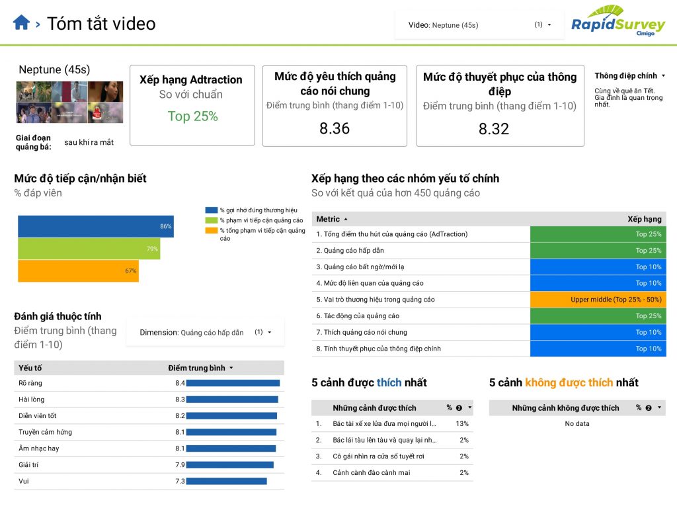Screen dimensions: 677x508
Task: Select row 1. Tổng điểm thu hút của quảng cáo
Action: [x=489, y=234]
